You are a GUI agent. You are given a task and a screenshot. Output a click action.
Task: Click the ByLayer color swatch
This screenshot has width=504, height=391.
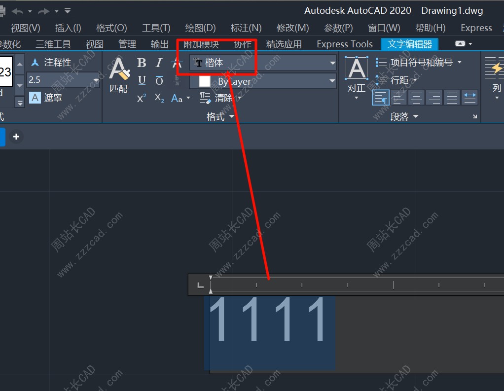coord(204,81)
